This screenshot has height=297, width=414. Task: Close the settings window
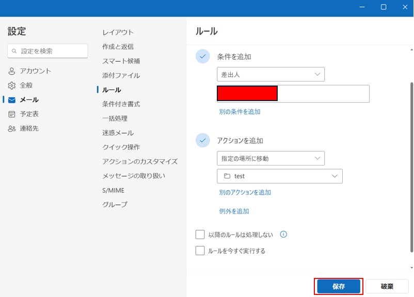point(405,7)
